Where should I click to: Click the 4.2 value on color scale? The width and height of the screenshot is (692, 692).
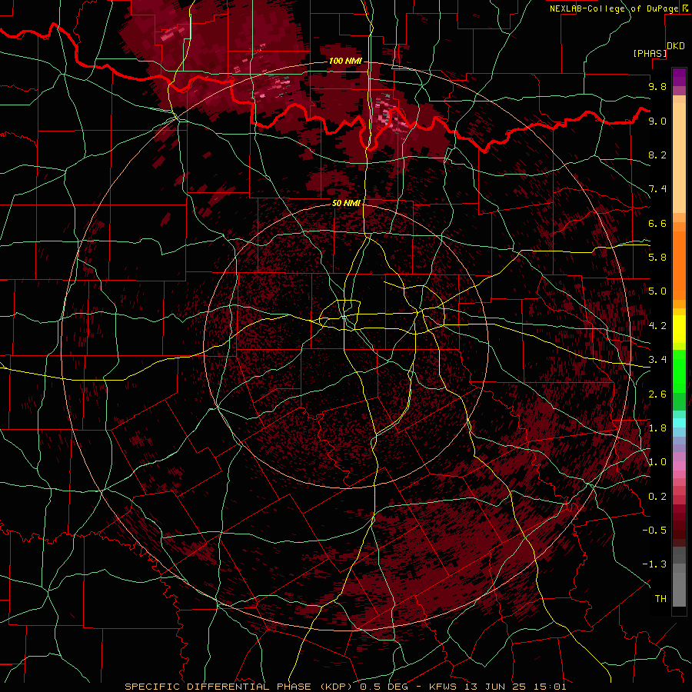(x=657, y=326)
